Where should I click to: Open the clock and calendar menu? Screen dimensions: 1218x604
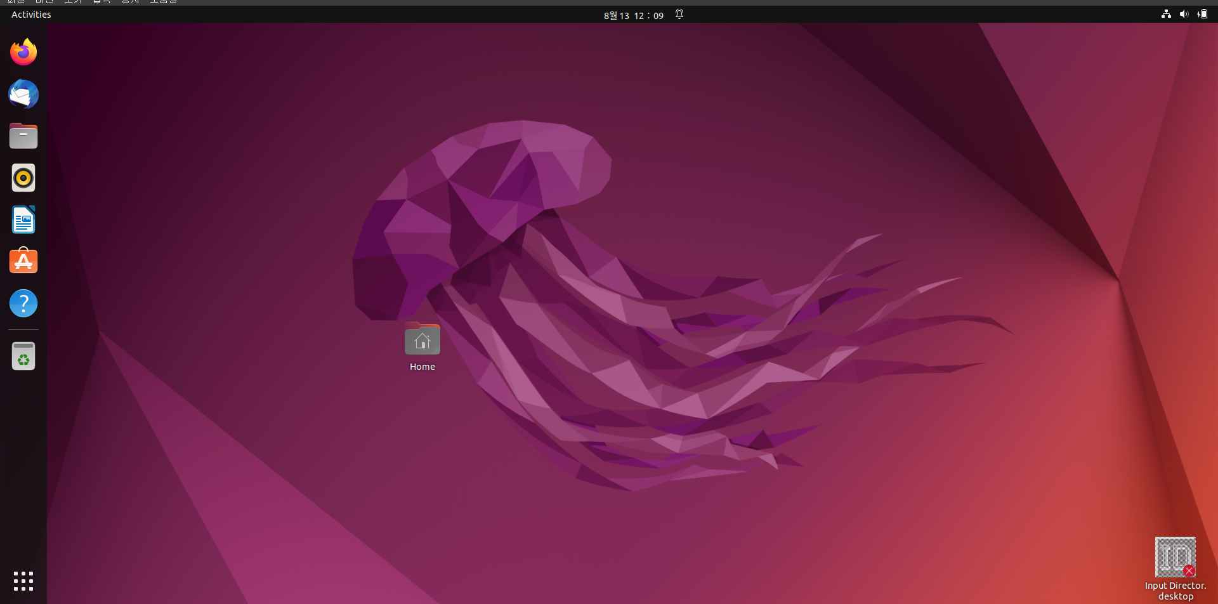pos(633,15)
